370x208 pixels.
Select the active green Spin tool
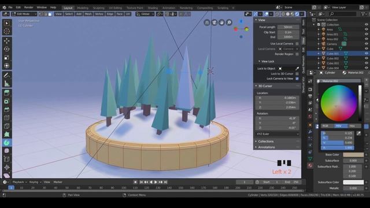pyautogui.click(x=6, y=143)
